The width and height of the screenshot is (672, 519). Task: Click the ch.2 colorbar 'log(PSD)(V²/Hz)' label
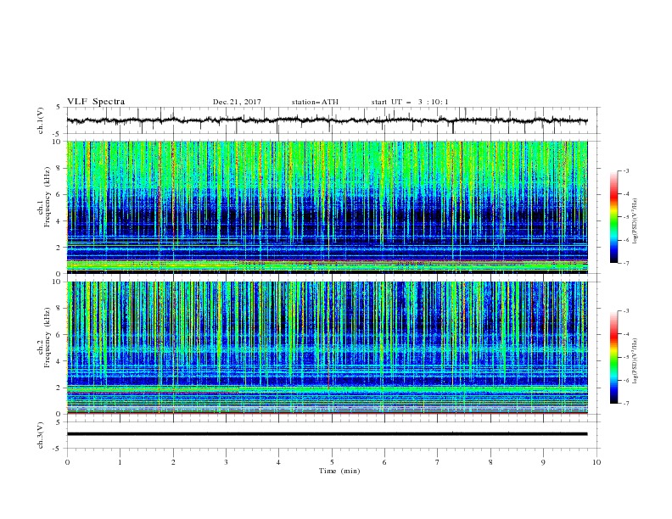(x=636, y=361)
